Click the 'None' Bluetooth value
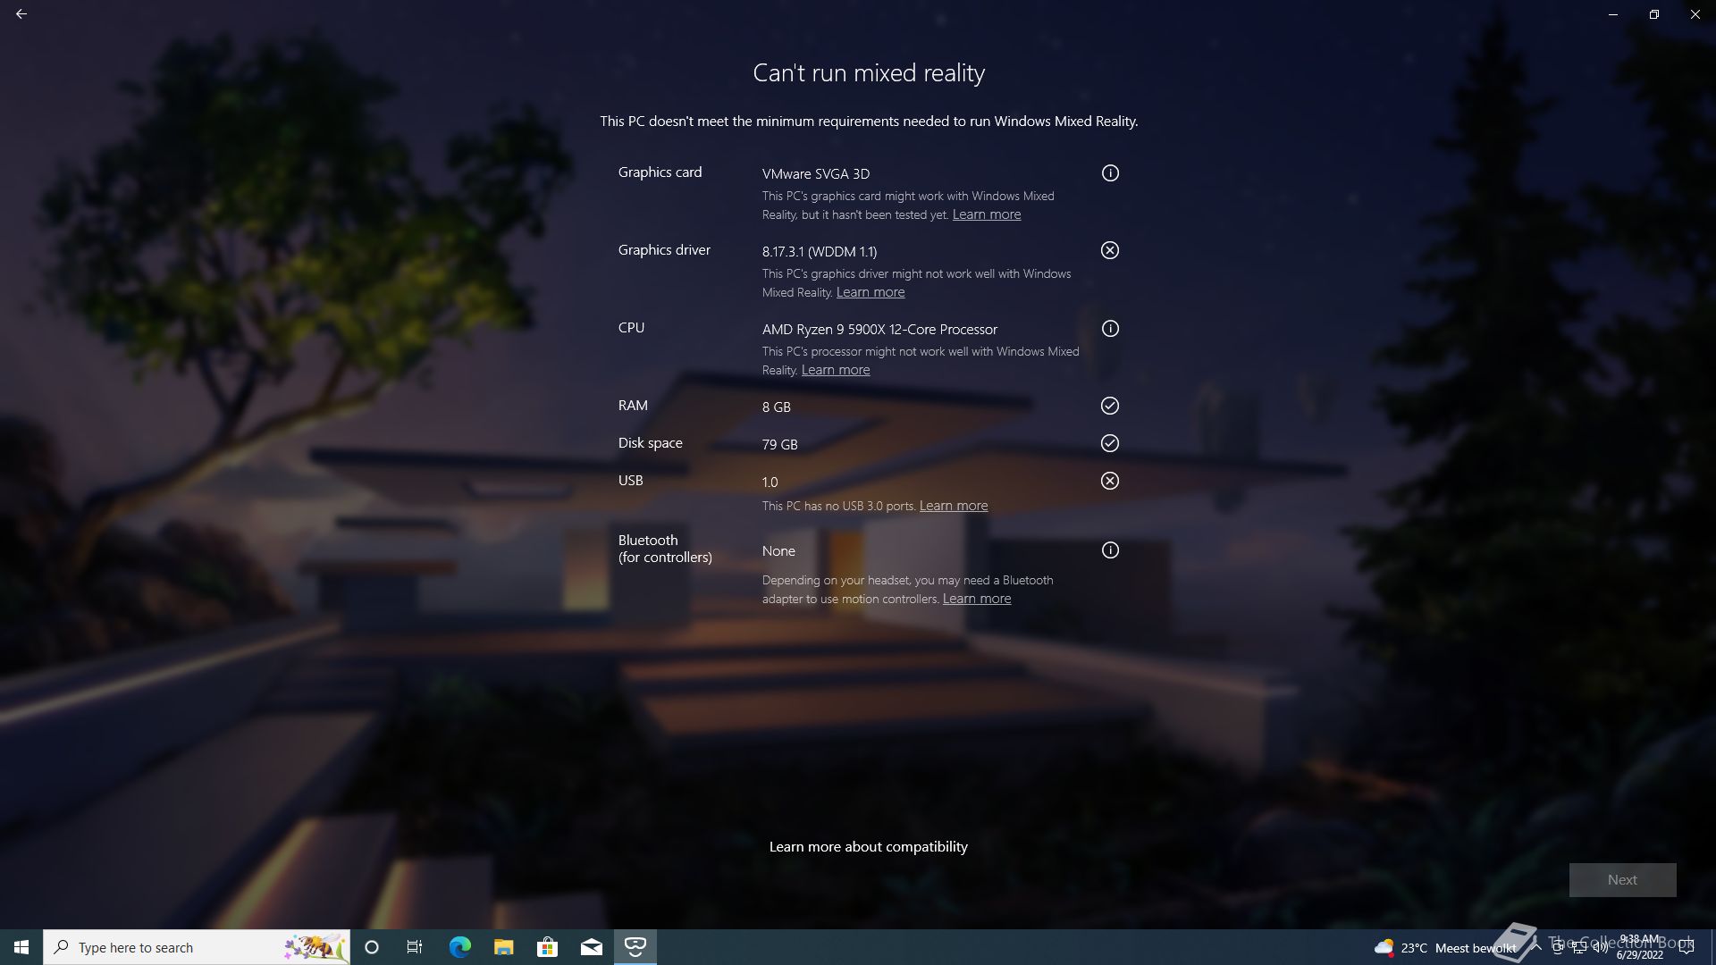This screenshot has height=965, width=1716. [778, 551]
